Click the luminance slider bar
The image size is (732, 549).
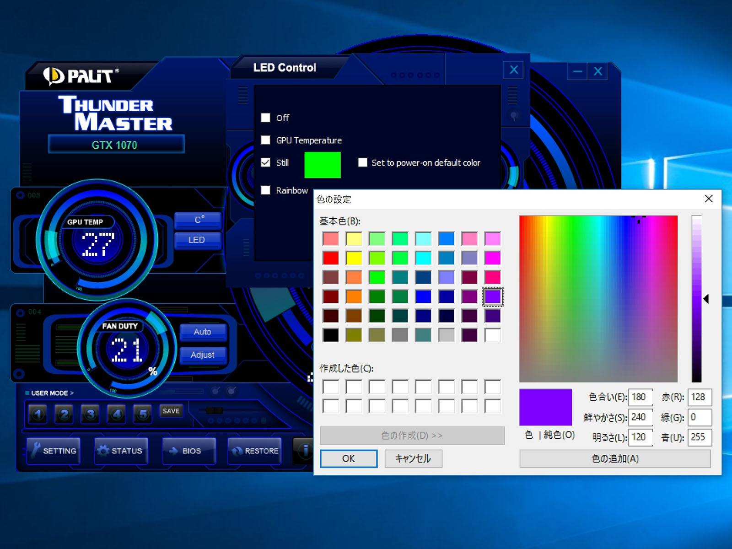pos(696,299)
